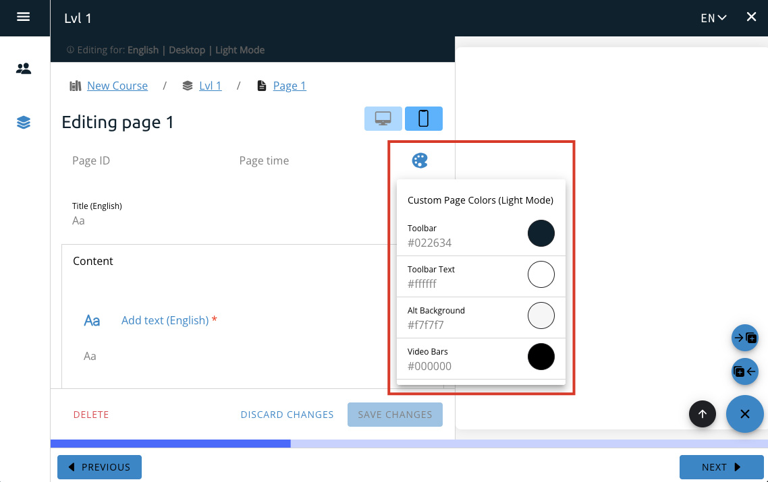This screenshot has height=482, width=768.
Task: Go to New Course breadcrumb
Action: tap(117, 86)
